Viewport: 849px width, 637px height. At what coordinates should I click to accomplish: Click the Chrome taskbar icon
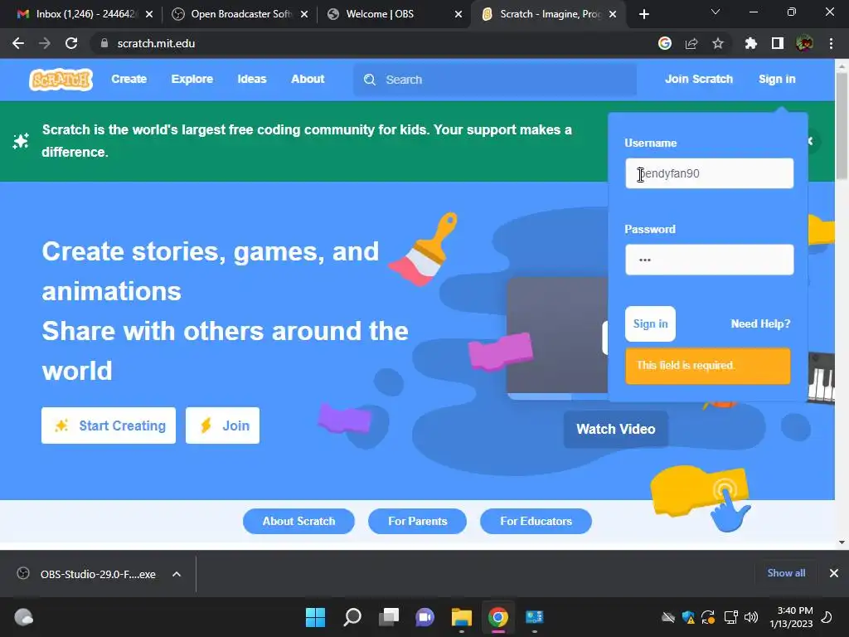pos(498,617)
